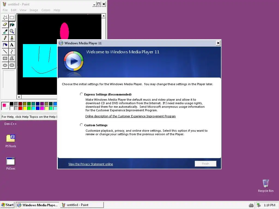Select the Text tool in Paint
This screenshot has height=209, width=279.
12,45
